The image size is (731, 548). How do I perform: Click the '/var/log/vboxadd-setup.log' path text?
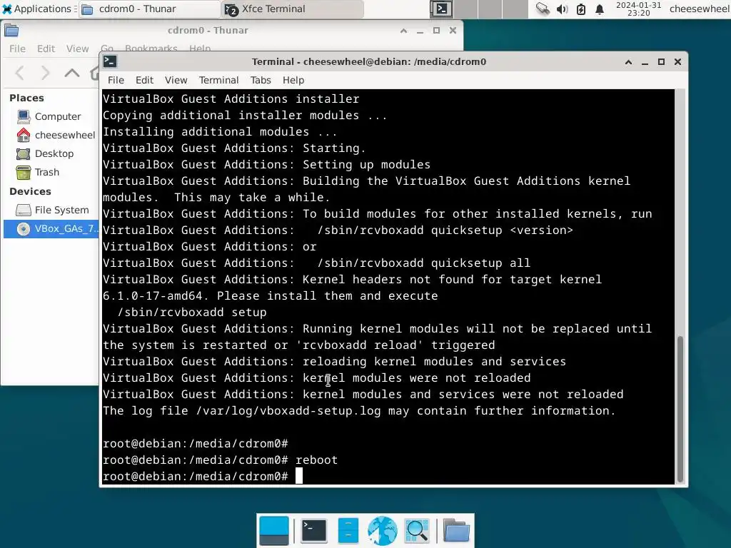click(288, 410)
